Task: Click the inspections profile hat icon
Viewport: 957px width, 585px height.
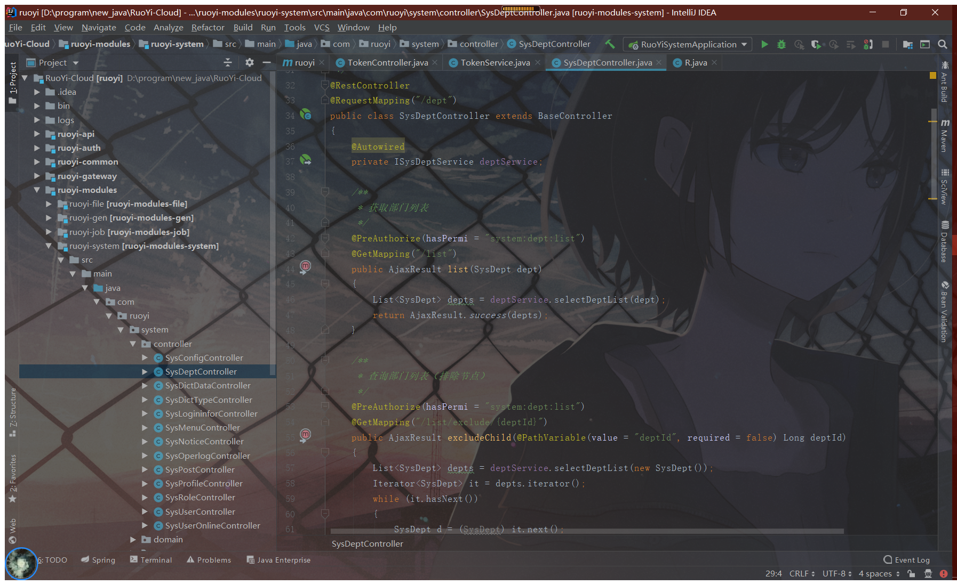Action: [928, 573]
